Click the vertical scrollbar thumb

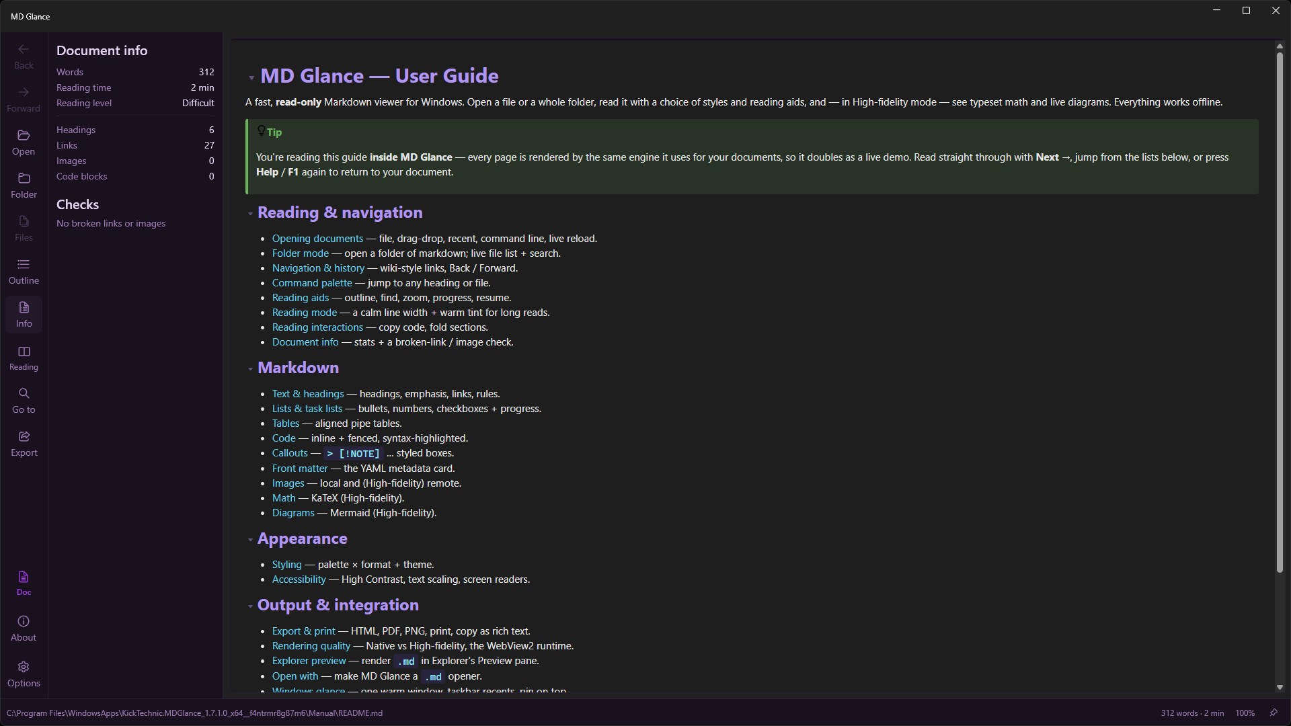1280,313
